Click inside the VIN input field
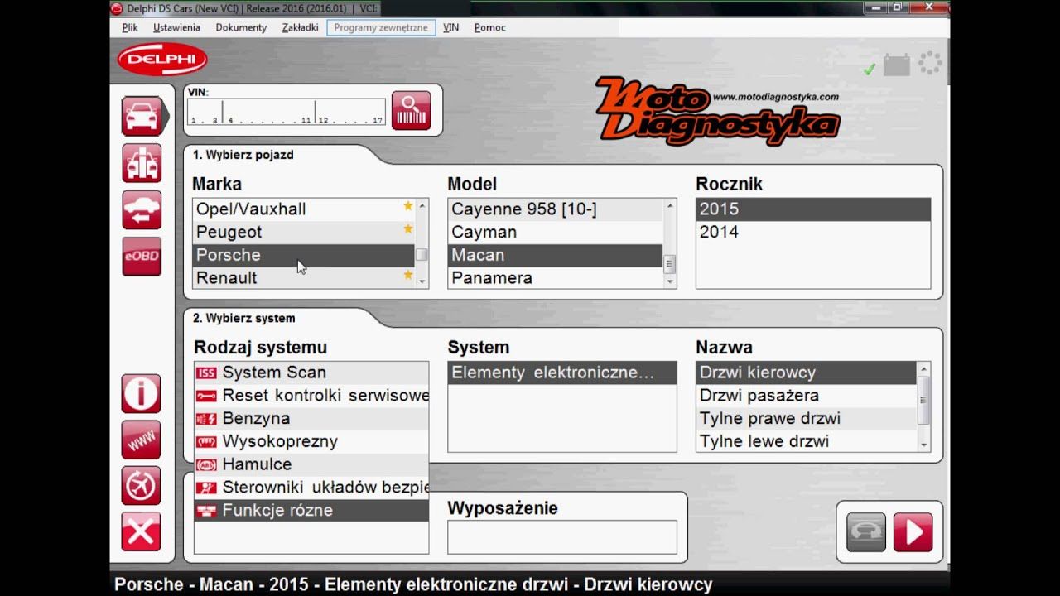This screenshot has width=1060, height=596. point(287,112)
